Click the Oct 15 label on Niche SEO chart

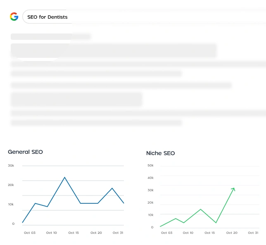tap(209, 233)
